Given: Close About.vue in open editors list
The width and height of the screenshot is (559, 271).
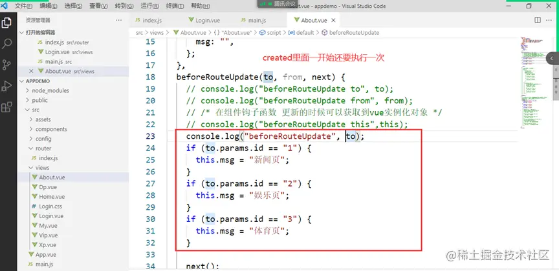Looking at the screenshot, I should 31,71.
